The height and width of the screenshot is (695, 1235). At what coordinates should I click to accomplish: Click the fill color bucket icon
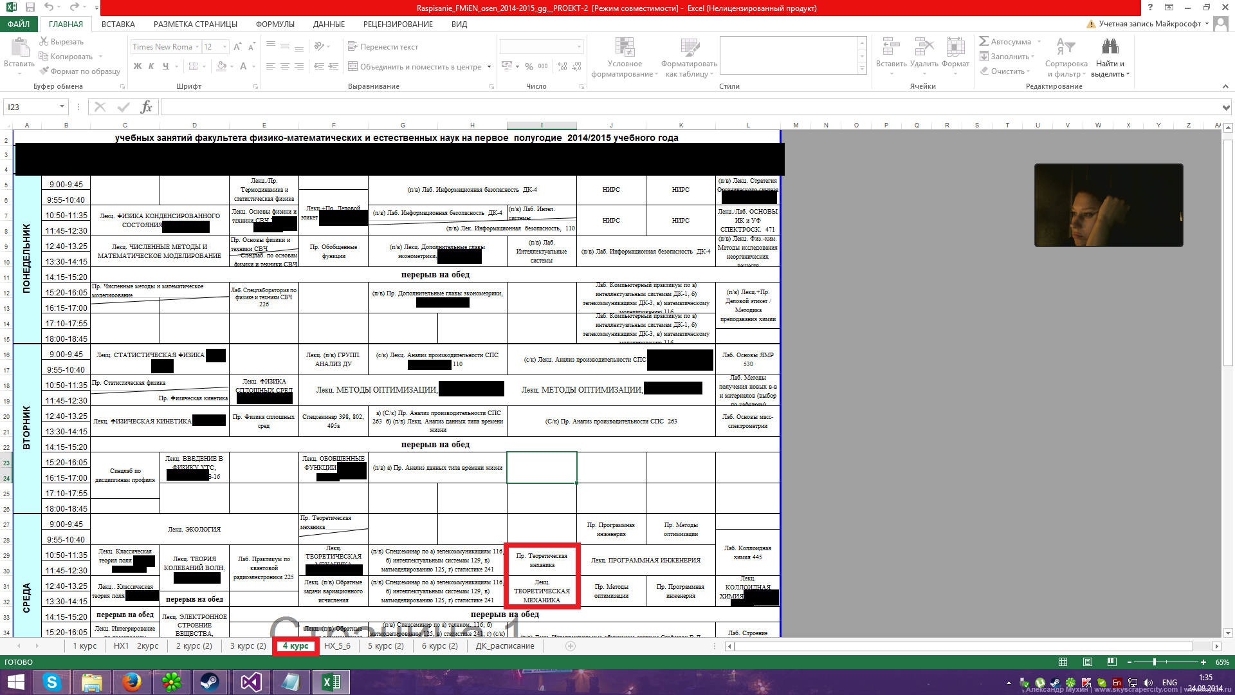221,66
